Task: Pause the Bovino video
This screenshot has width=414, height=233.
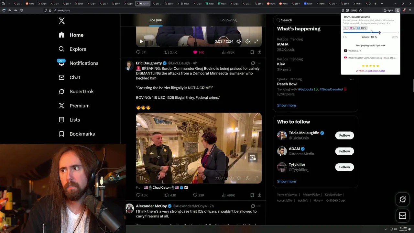Action: click(141, 178)
